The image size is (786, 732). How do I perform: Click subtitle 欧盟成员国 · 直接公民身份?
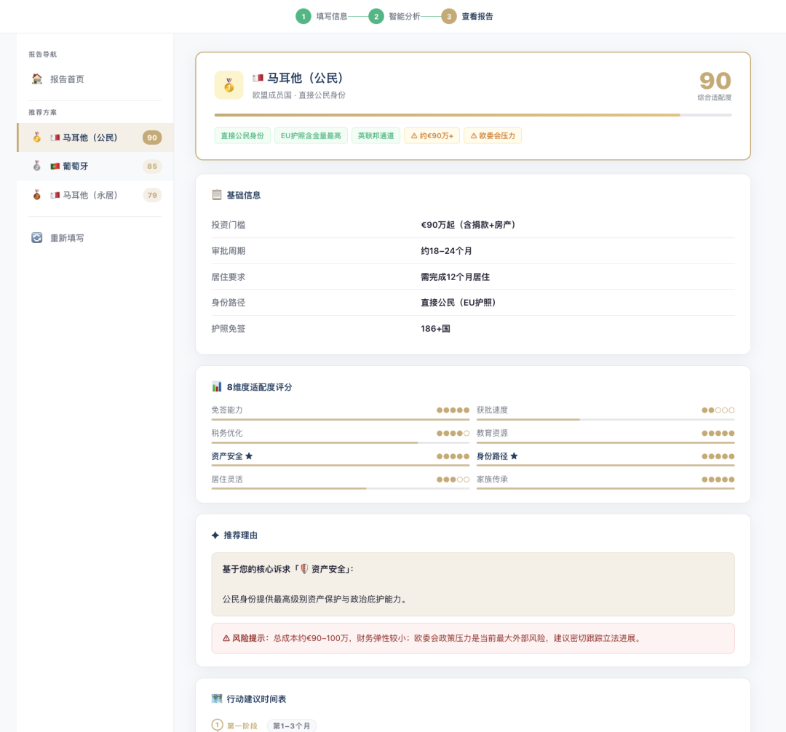(299, 95)
